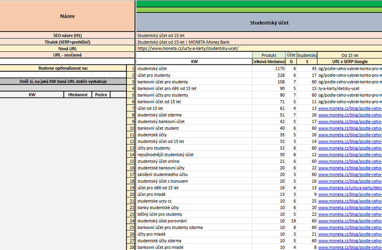Click the Nová URL value with moneta.cz address
Screen dimensions: 382x250
click(x=188, y=48)
